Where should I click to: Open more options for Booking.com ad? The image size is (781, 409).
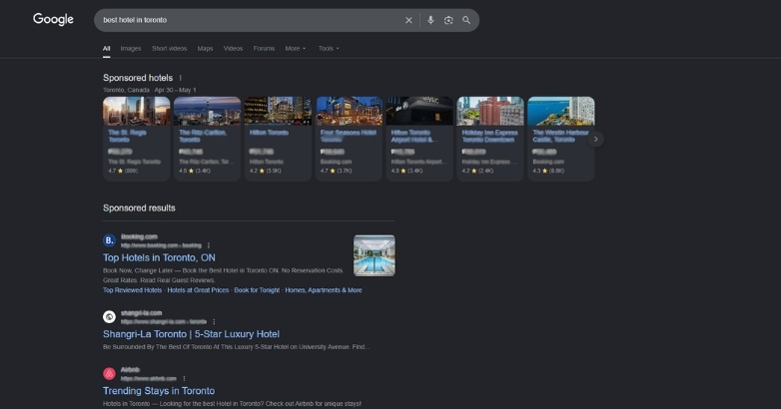(209, 245)
